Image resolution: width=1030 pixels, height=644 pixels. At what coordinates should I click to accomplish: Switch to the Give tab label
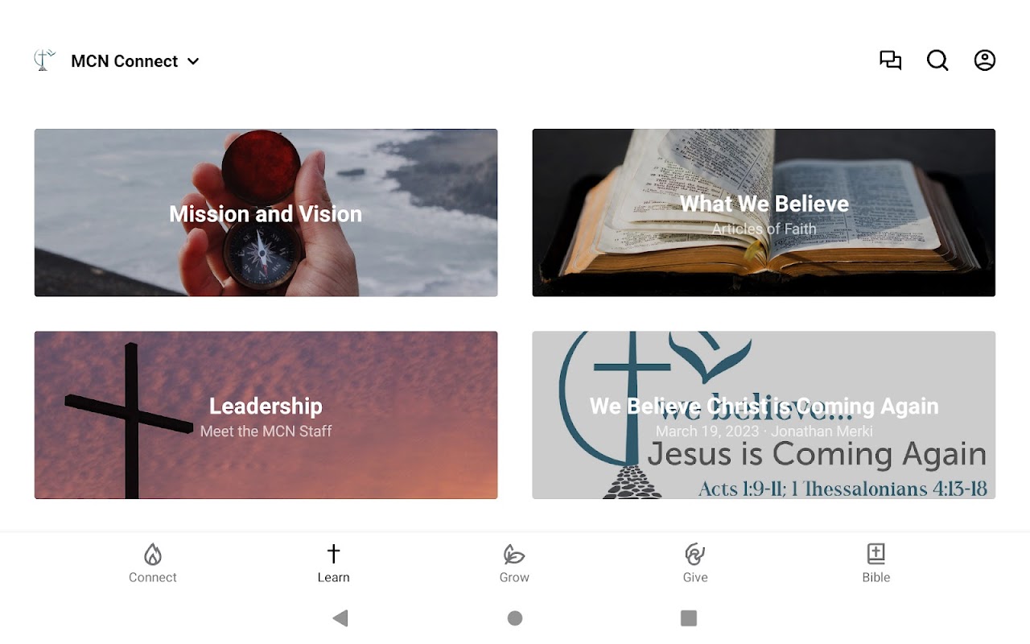695,577
